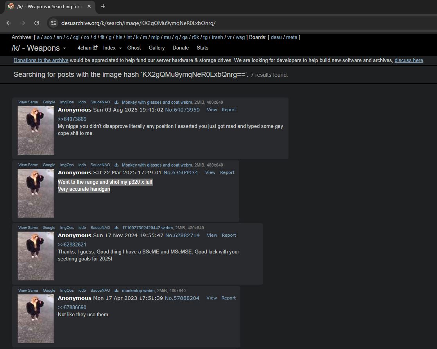Image resolution: width=437 pixels, height=349 pixels.
Task: Download file from post No.57888204
Action: (116, 291)
